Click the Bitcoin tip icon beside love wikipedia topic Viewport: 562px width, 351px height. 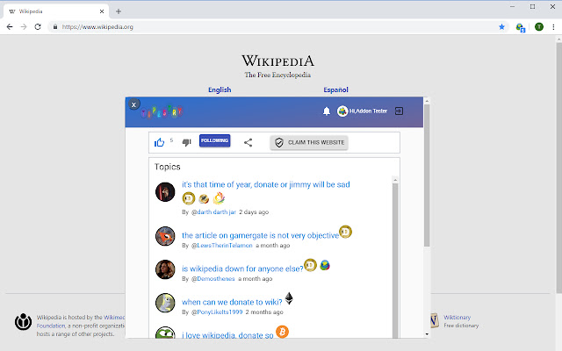282,332
